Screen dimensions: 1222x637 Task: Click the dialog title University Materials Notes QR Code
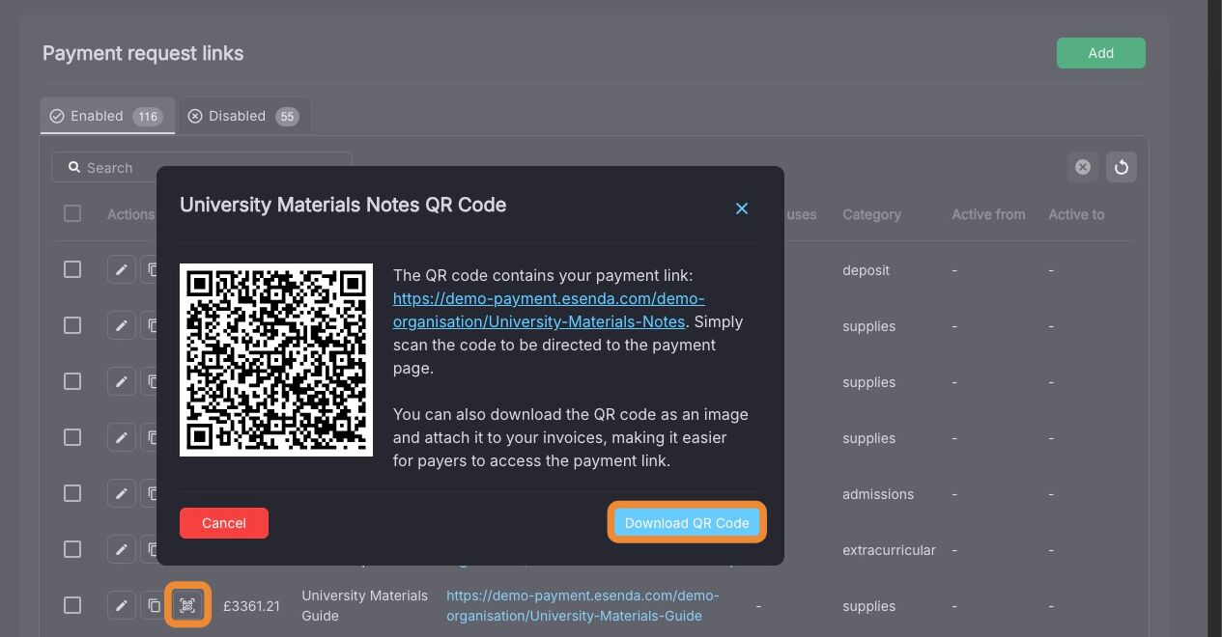click(x=343, y=205)
